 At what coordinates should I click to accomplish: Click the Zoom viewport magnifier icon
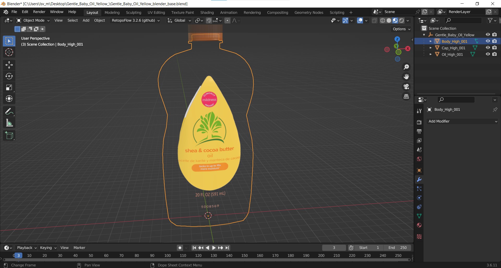406,67
